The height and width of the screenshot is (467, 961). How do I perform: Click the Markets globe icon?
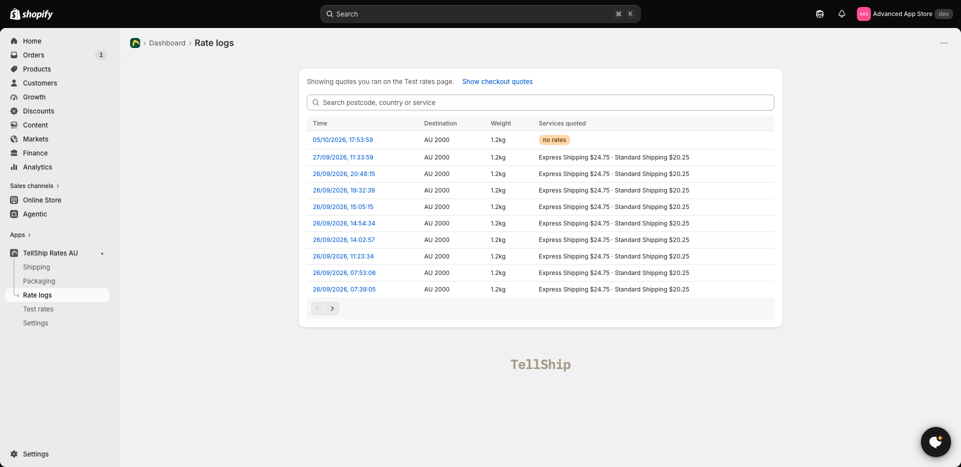14,139
